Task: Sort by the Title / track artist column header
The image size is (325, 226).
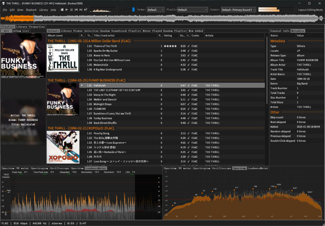Action: pos(125,36)
